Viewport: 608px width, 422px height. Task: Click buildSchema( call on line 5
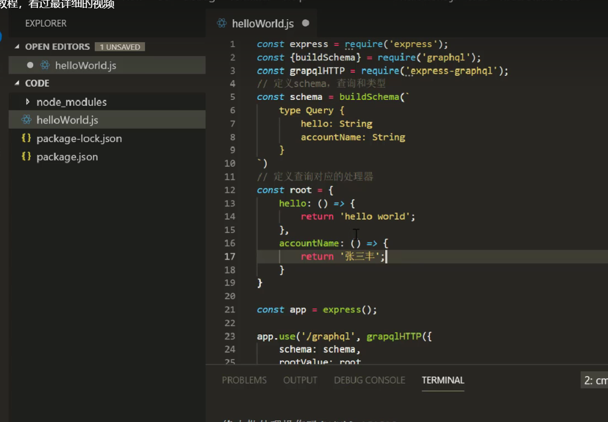(372, 97)
